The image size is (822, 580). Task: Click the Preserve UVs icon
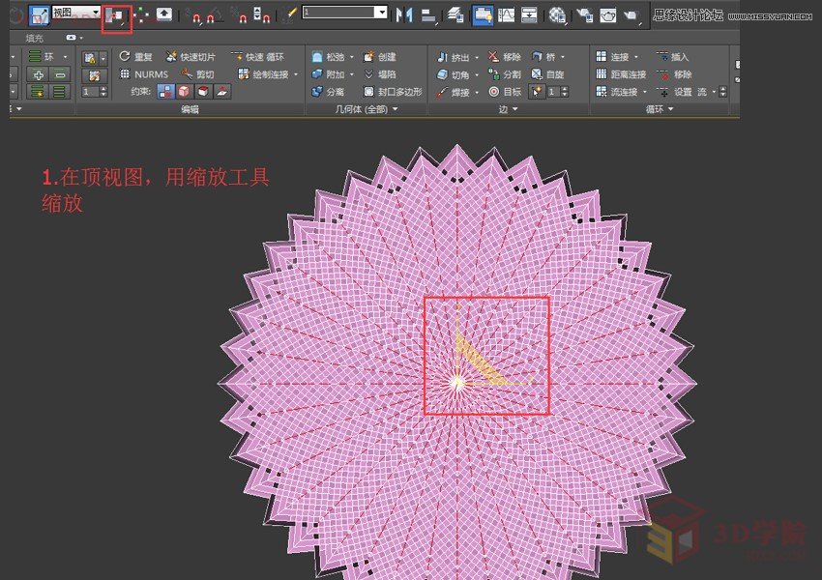(90, 58)
